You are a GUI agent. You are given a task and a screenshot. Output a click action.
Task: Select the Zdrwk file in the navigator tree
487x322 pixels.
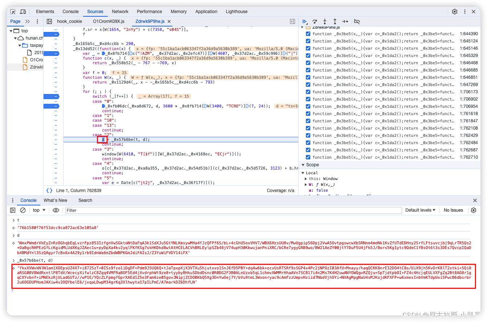point(33,67)
